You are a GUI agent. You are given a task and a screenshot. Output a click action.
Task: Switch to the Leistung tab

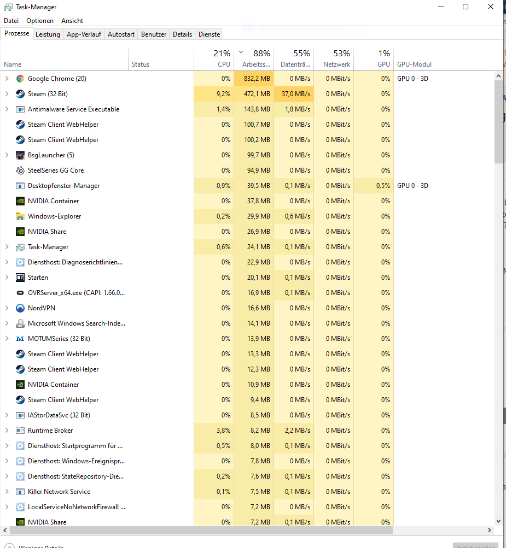tap(48, 34)
